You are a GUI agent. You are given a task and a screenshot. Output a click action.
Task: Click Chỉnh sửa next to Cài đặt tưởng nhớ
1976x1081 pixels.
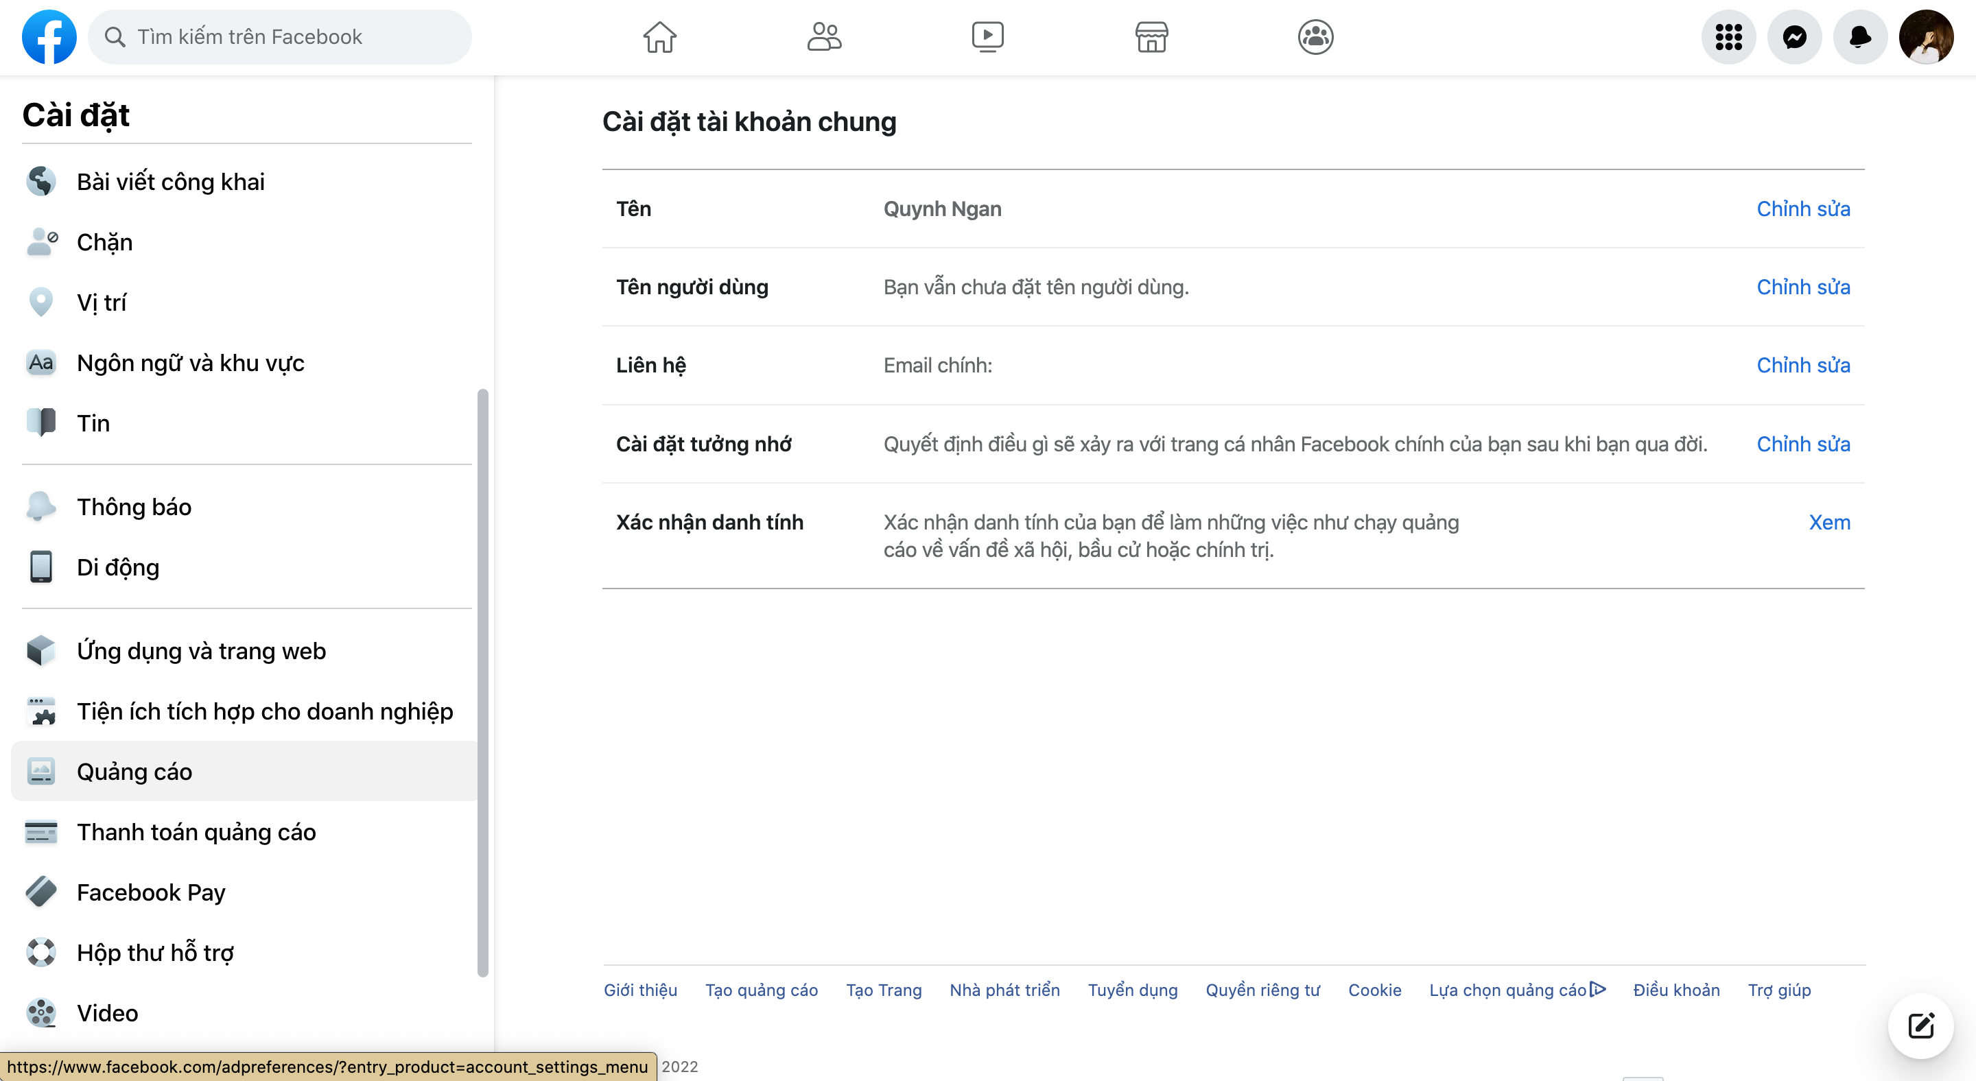point(1803,443)
